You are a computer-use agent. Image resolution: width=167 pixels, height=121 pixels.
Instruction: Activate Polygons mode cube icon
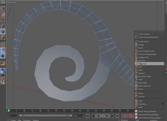pyautogui.click(x=3, y=37)
